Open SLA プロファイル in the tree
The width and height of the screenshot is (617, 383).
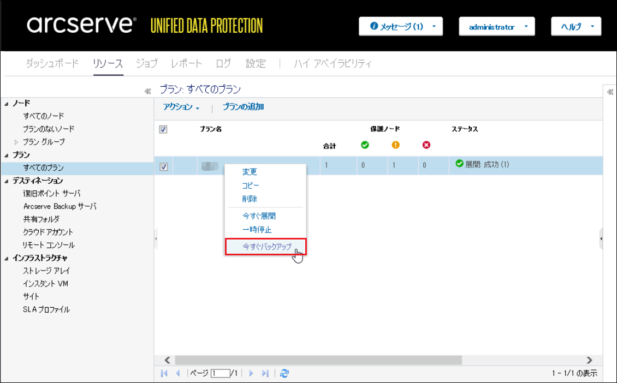[x=46, y=309]
